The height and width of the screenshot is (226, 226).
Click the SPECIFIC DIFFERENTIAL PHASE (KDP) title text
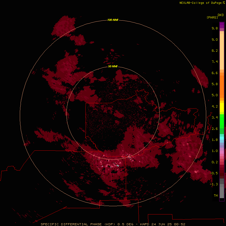coord(78,224)
